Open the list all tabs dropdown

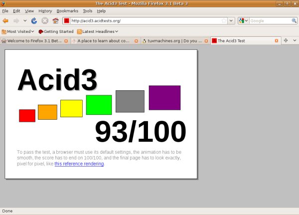(x=295, y=40)
